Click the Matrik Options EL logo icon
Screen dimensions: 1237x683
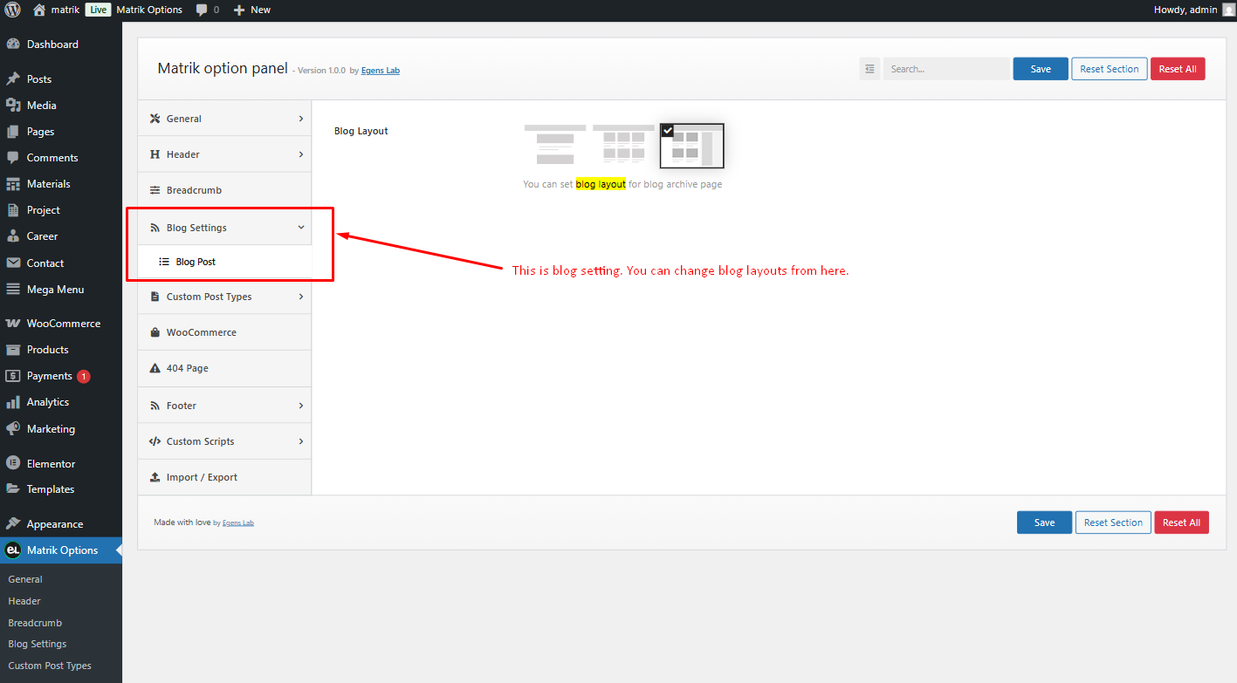(x=13, y=550)
